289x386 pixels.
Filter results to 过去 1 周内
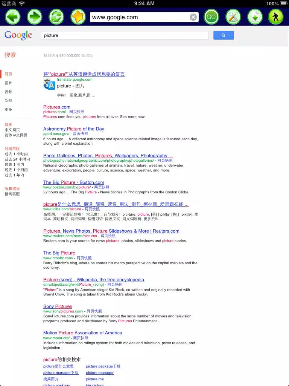tap(14, 164)
